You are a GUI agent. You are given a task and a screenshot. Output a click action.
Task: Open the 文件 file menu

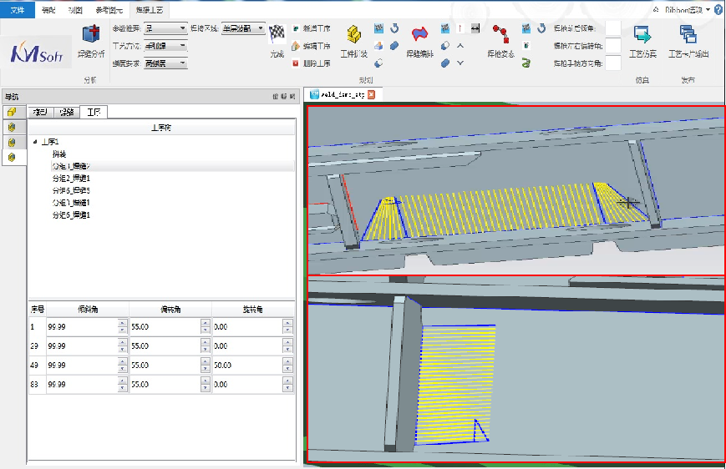(x=18, y=9)
